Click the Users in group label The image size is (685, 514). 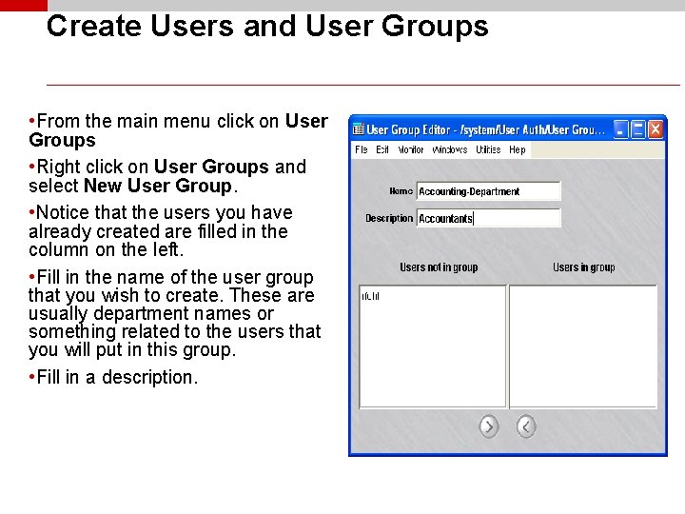[583, 267]
